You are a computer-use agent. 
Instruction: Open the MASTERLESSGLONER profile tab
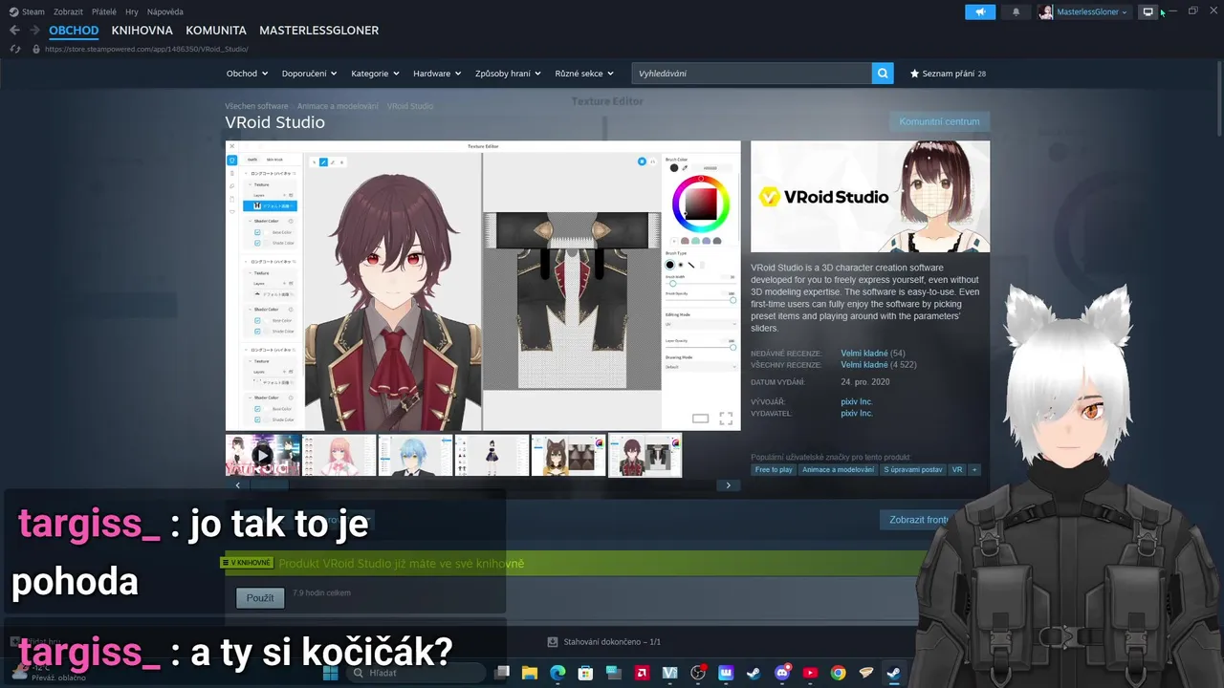coord(318,31)
